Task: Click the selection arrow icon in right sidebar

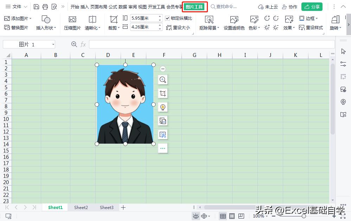Action: pyautogui.click(x=343, y=51)
